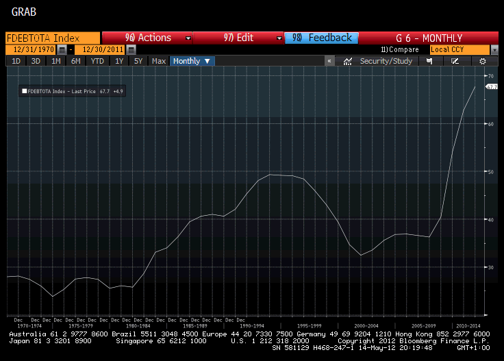The width and height of the screenshot is (504, 361).
Task: Select the 1M range tab
Action: click(x=56, y=61)
